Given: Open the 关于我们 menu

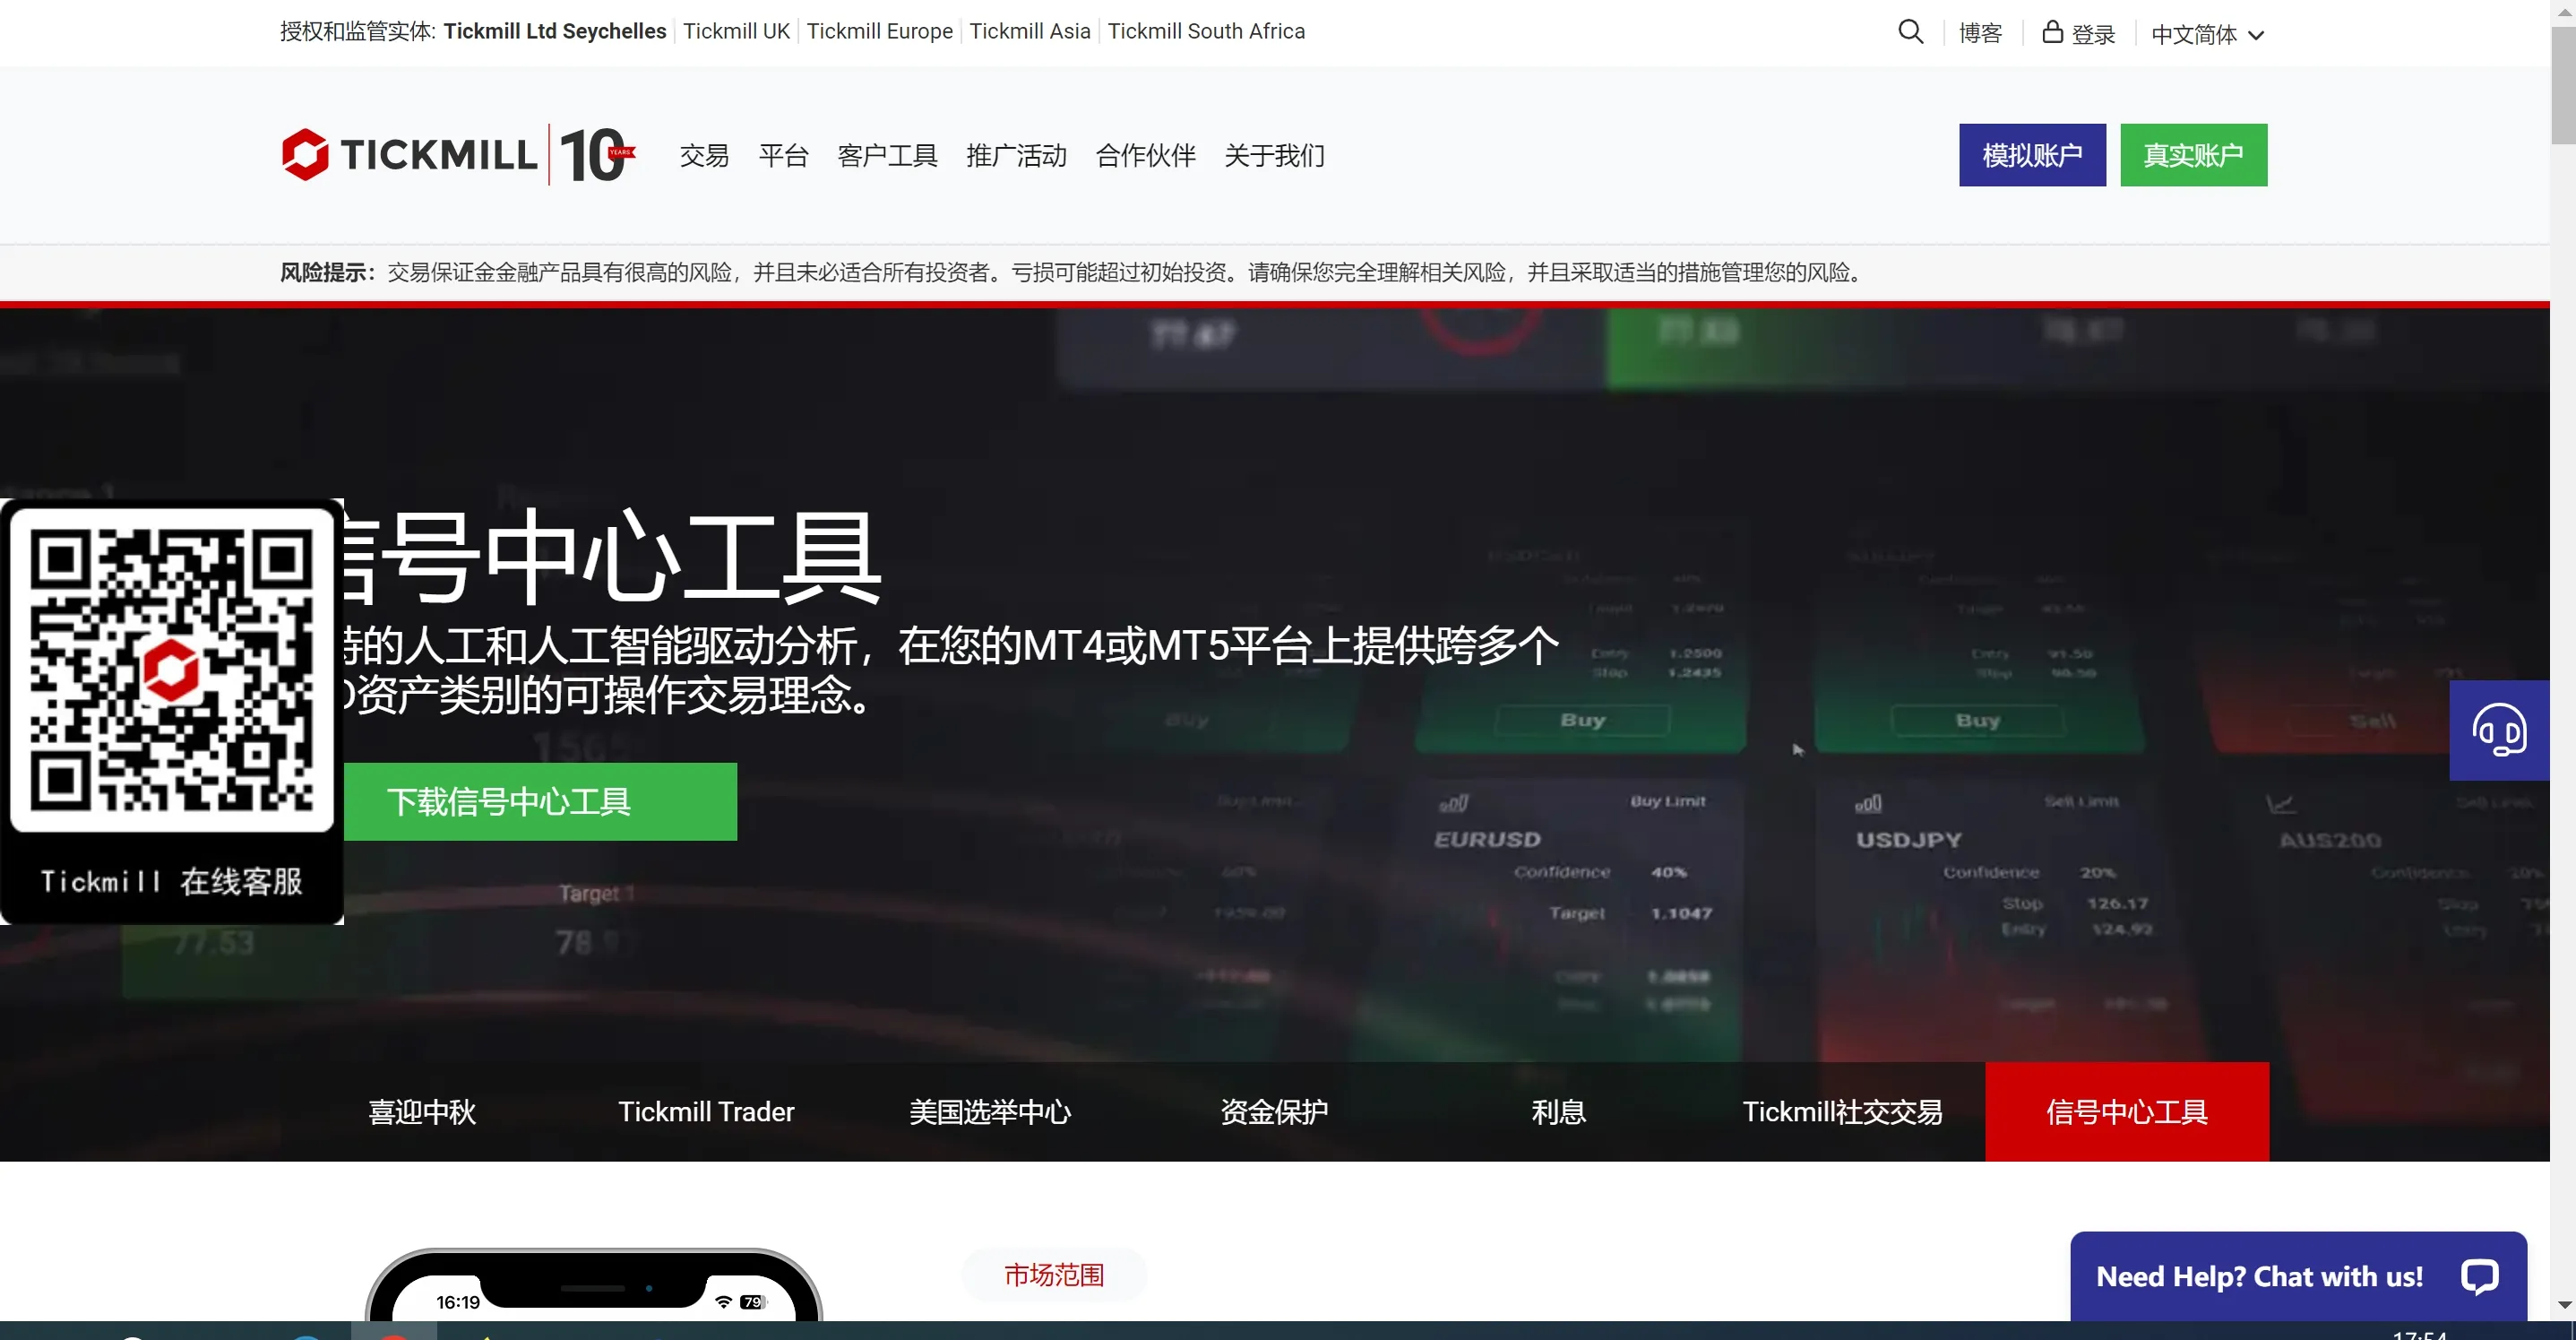Looking at the screenshot, I should 1274,156.
